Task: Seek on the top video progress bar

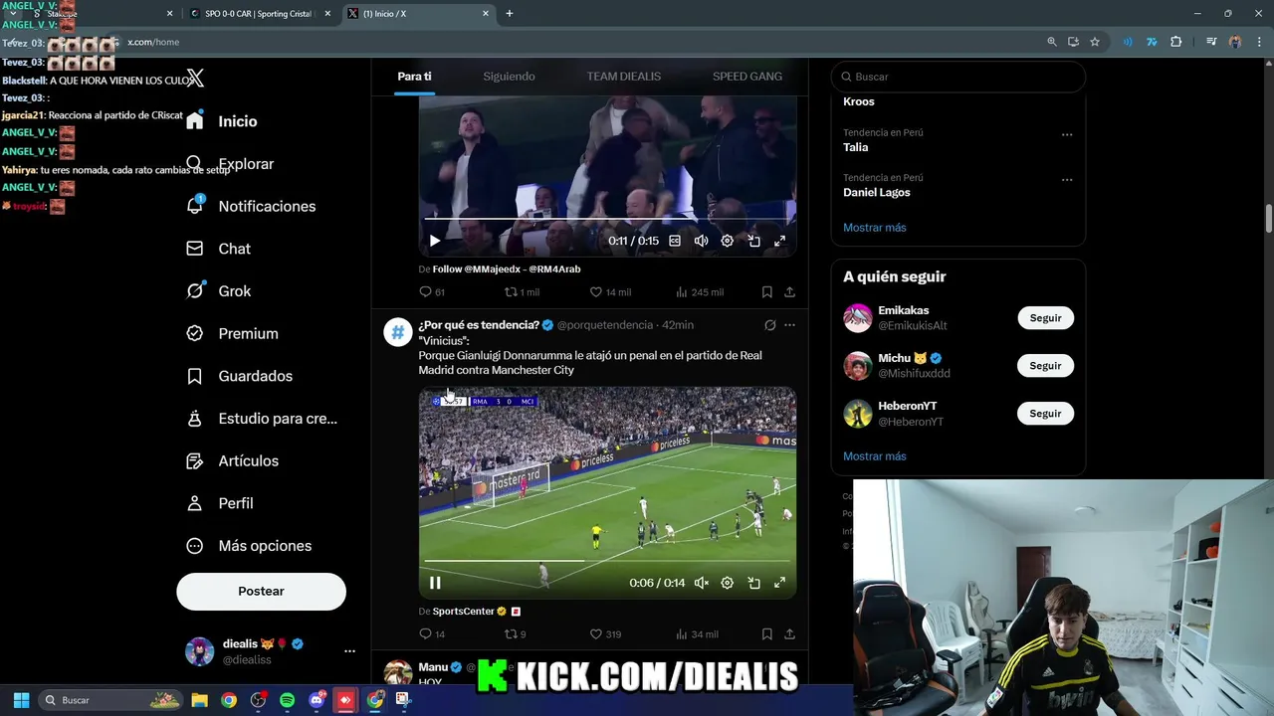Action: point(607,218)
